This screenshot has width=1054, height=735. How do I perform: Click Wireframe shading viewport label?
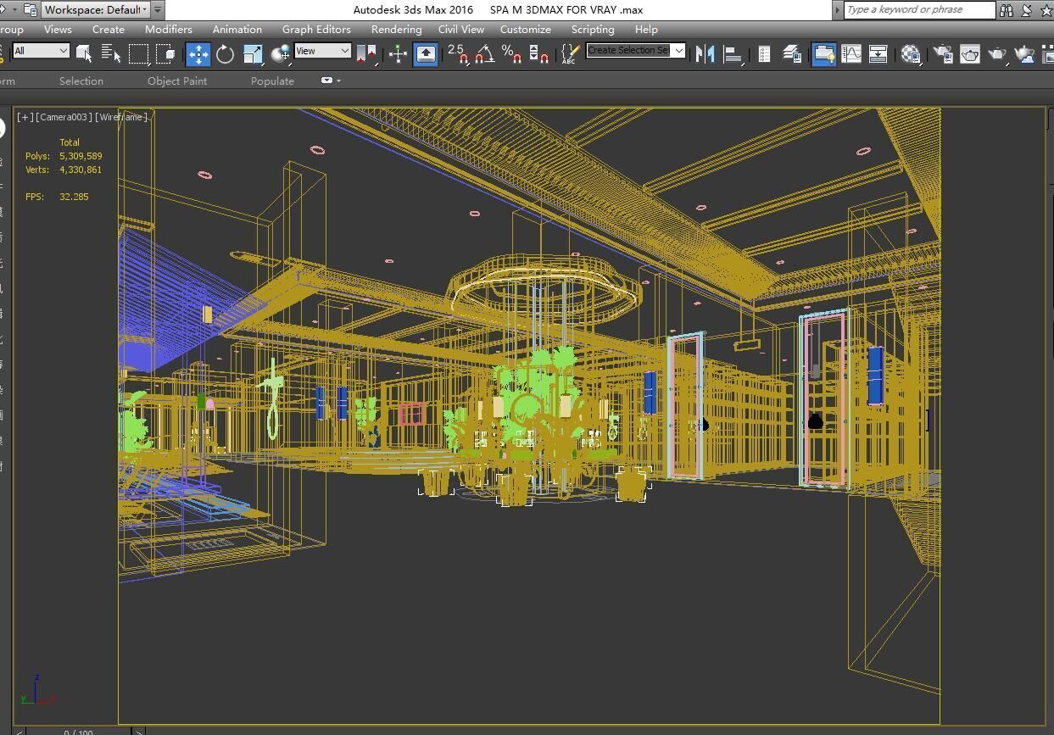pyautogui.click(x=122, y=117)
